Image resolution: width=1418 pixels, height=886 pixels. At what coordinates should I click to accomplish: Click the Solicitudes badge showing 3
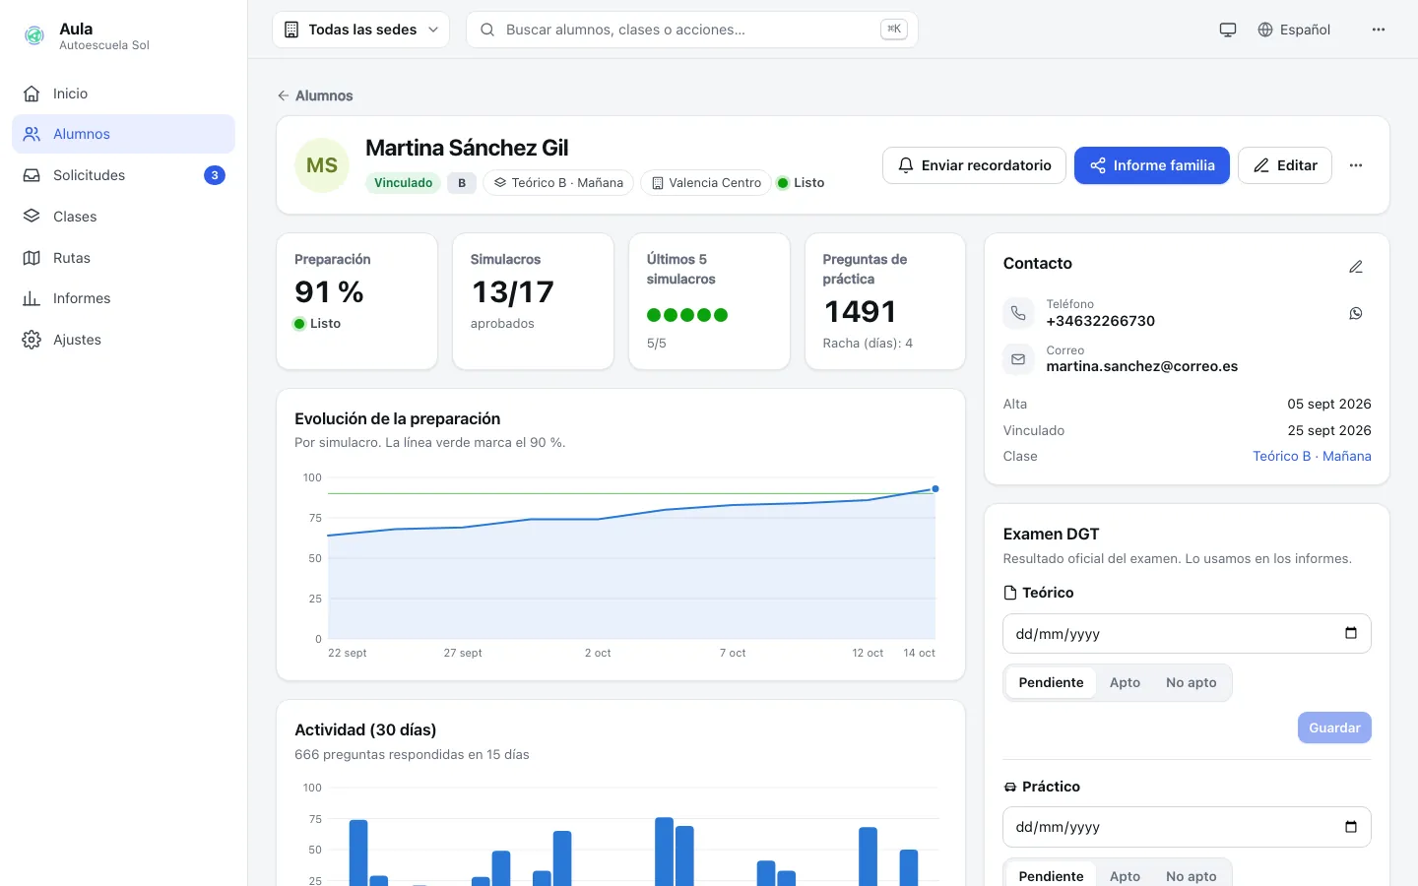(215, 175)
